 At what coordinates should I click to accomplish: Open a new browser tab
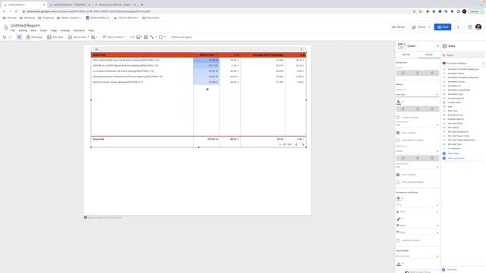(x=142, y=5)
